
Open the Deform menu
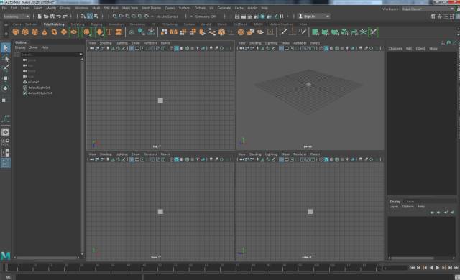200,8
